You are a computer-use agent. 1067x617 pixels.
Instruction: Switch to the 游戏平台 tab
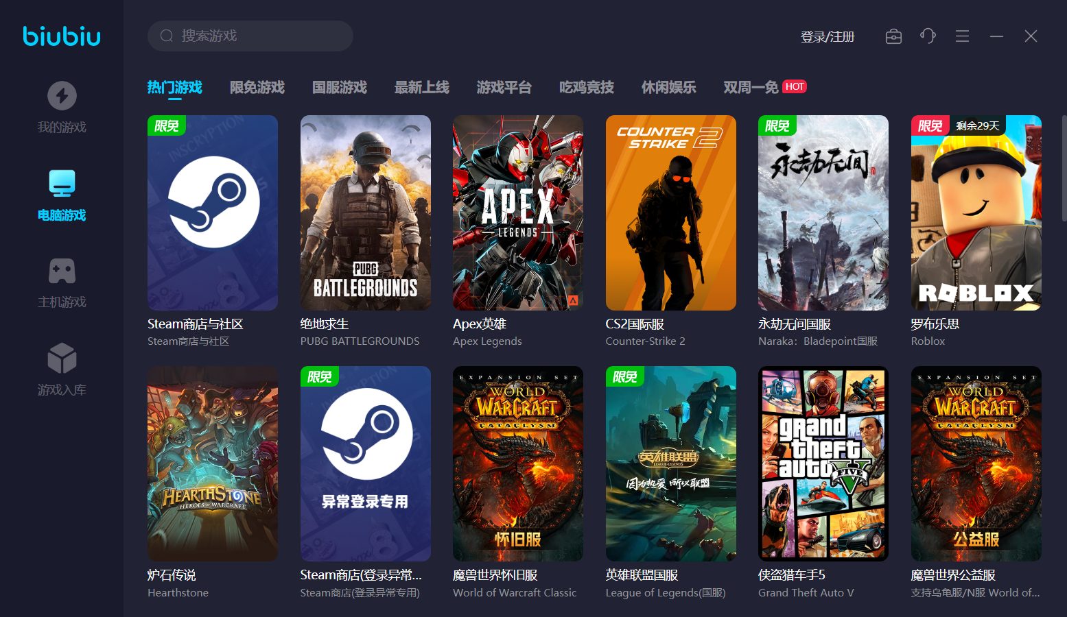point(504,88)
